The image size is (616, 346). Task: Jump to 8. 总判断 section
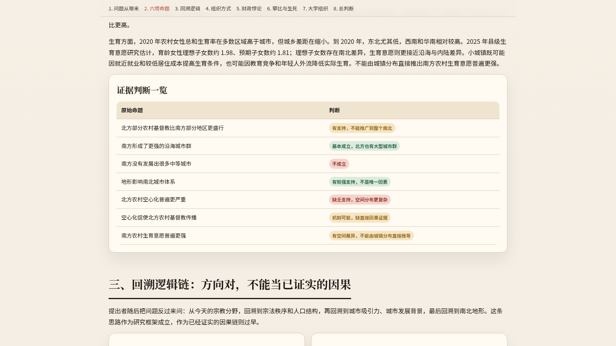[343, 8]
